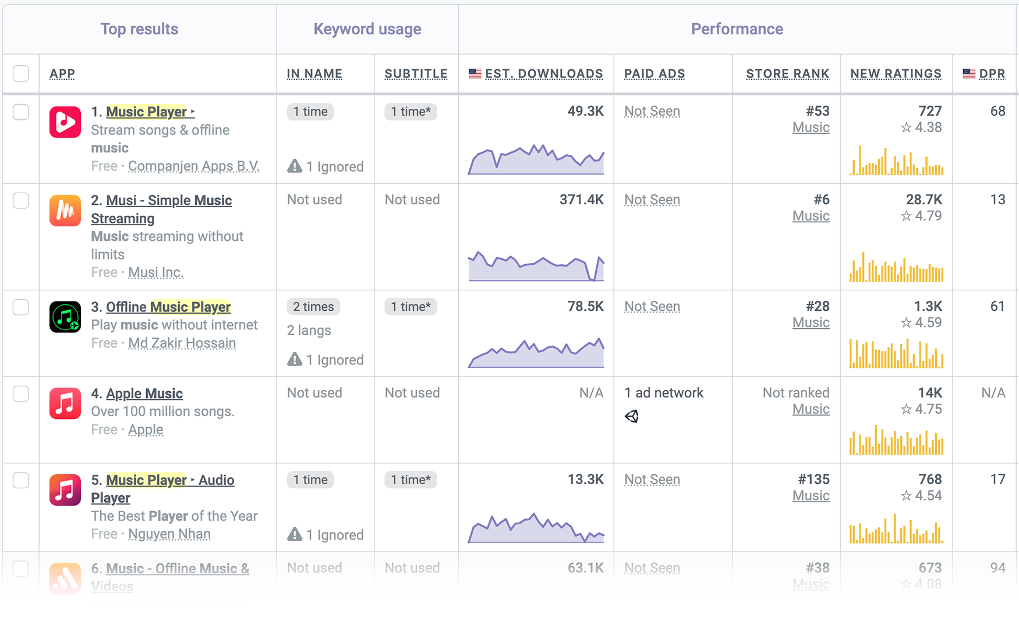The width and height of the screenshot is (1019, 618).
Task: Click the Music Player Audio Player icon
Action: coord(65,490)
